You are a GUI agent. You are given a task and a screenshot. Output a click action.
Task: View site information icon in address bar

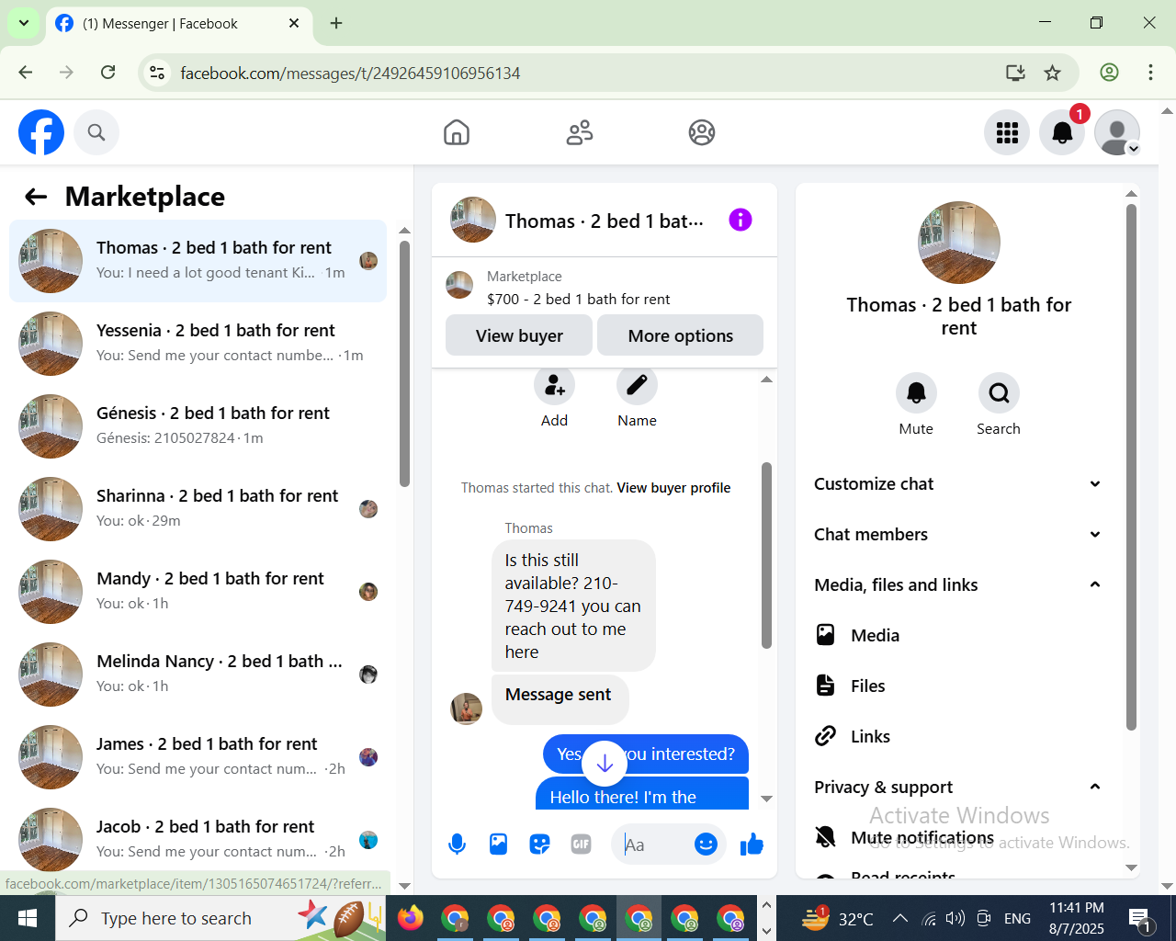[x=157, y=73]
